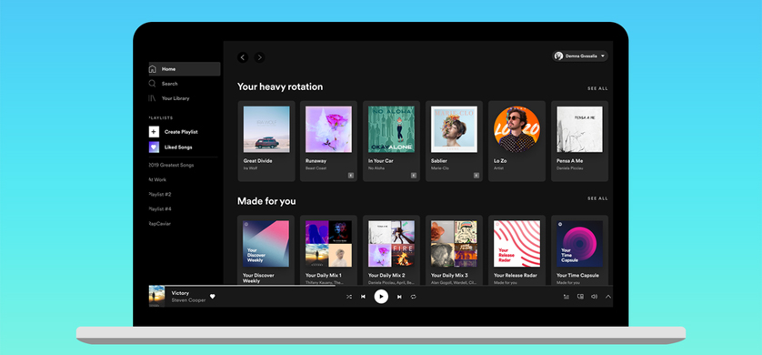
Task: Click the Daniela Picciau artist name
Action: coord(569,168)
